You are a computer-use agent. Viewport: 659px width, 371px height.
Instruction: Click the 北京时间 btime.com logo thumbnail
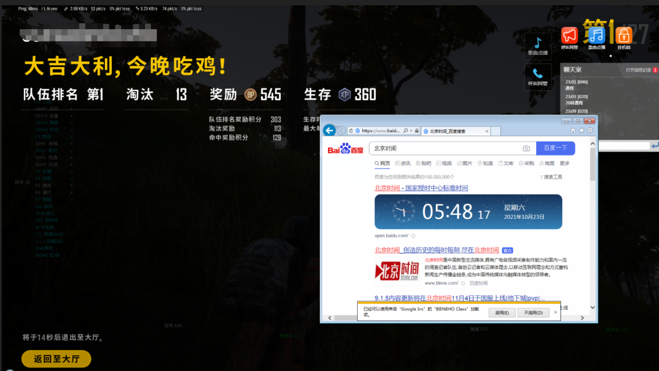(x=397, y=271)
